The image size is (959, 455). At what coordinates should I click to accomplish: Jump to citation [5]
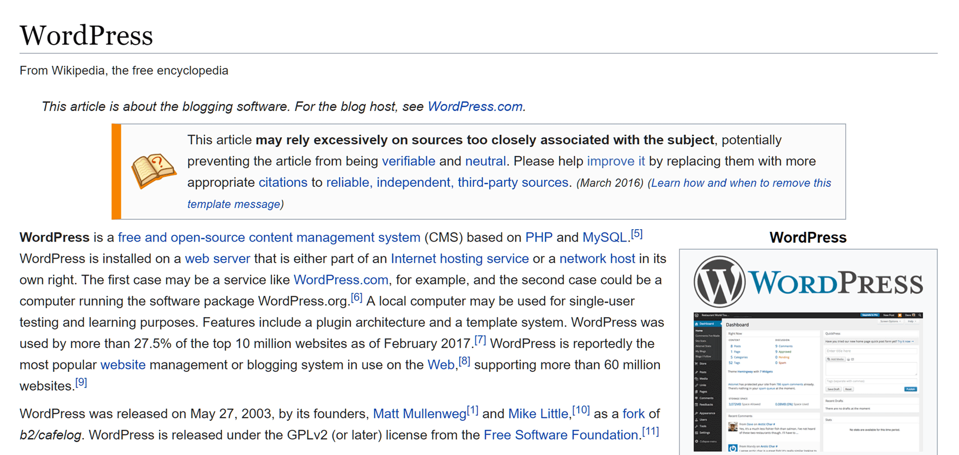[x=636, y=234]
